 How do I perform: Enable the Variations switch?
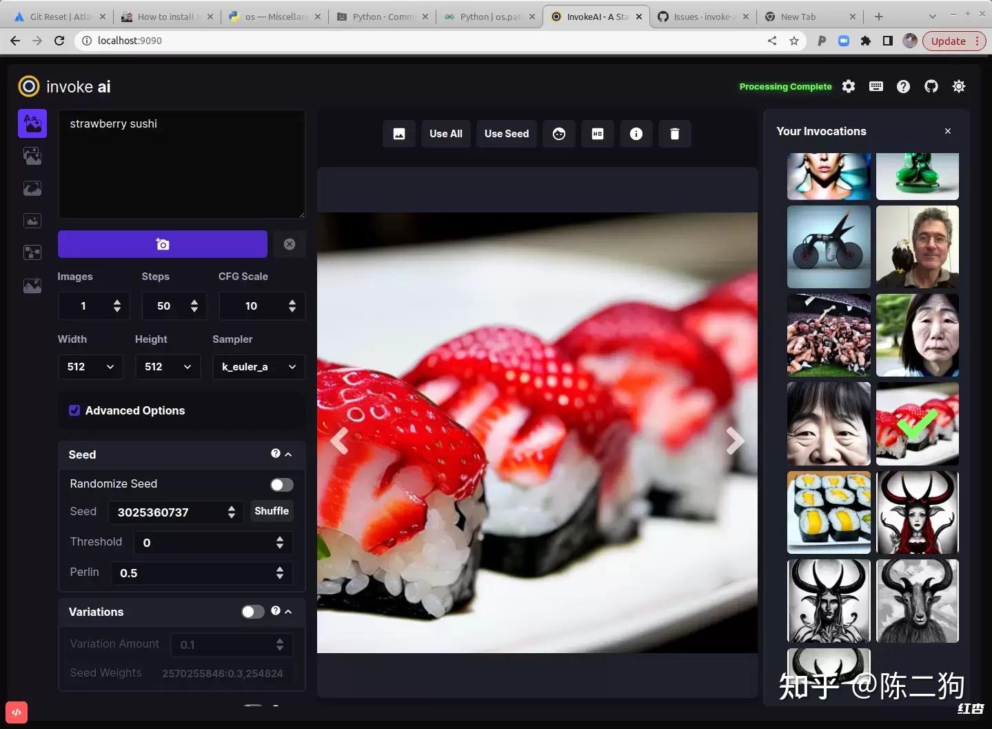coord(252,612)
